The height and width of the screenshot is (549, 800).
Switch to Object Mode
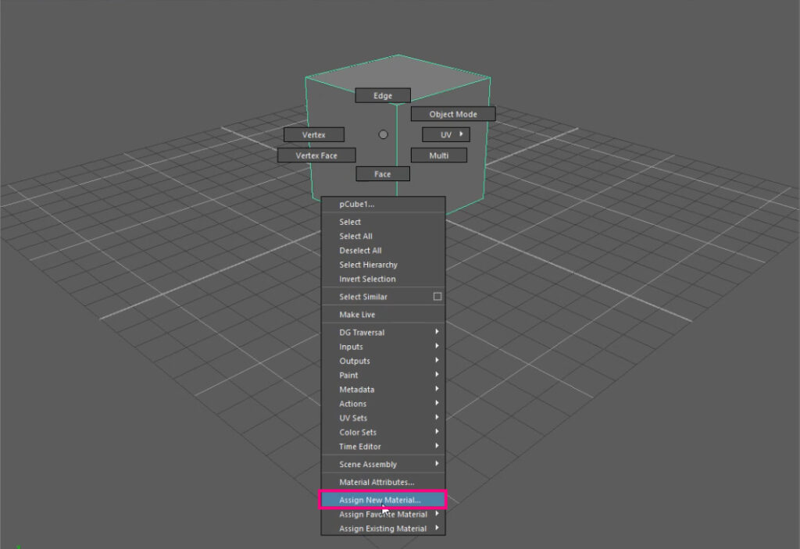click(453, 114)
